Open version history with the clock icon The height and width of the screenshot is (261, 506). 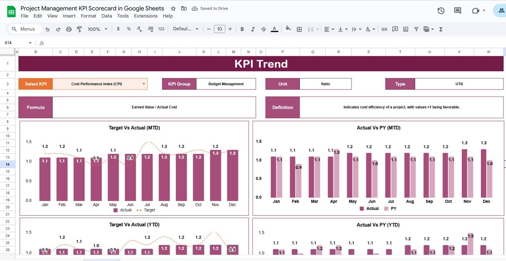pyautogui.click(x=441, y=11)
